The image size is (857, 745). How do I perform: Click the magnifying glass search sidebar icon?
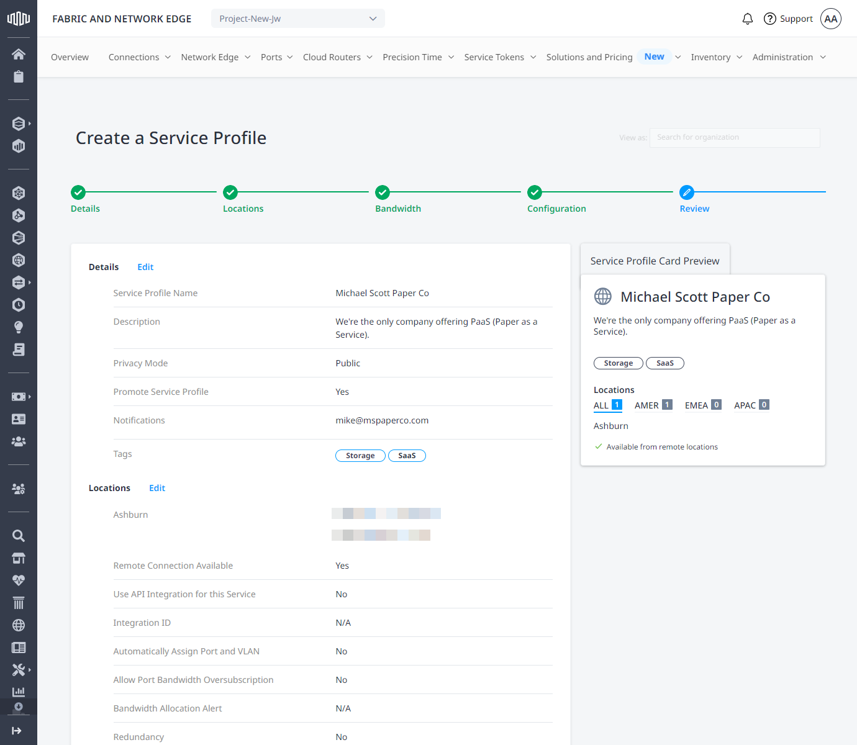point(19,536)
